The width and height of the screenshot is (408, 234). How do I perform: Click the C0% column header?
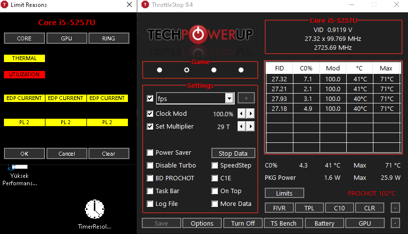(306, 68)
